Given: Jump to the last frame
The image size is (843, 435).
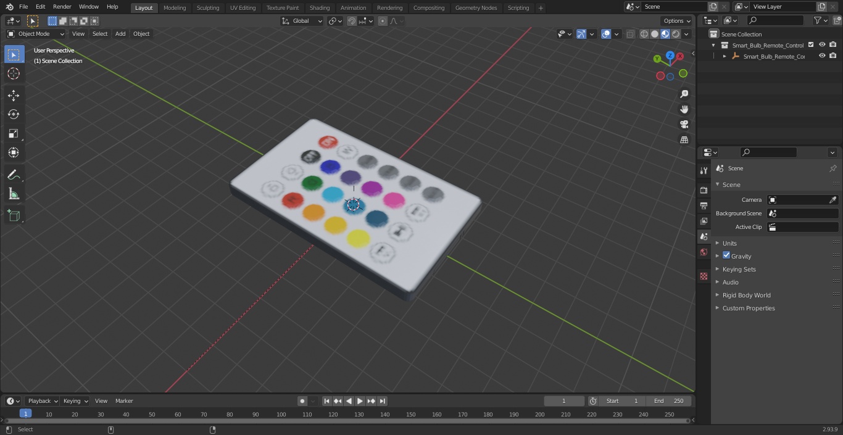Looking at the screenshot, I should click(x=383, y=401).
